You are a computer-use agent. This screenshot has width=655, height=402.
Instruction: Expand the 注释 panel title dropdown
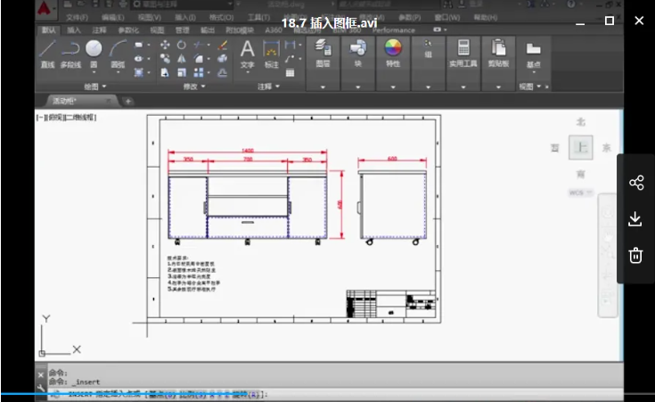tap(268, 86)
